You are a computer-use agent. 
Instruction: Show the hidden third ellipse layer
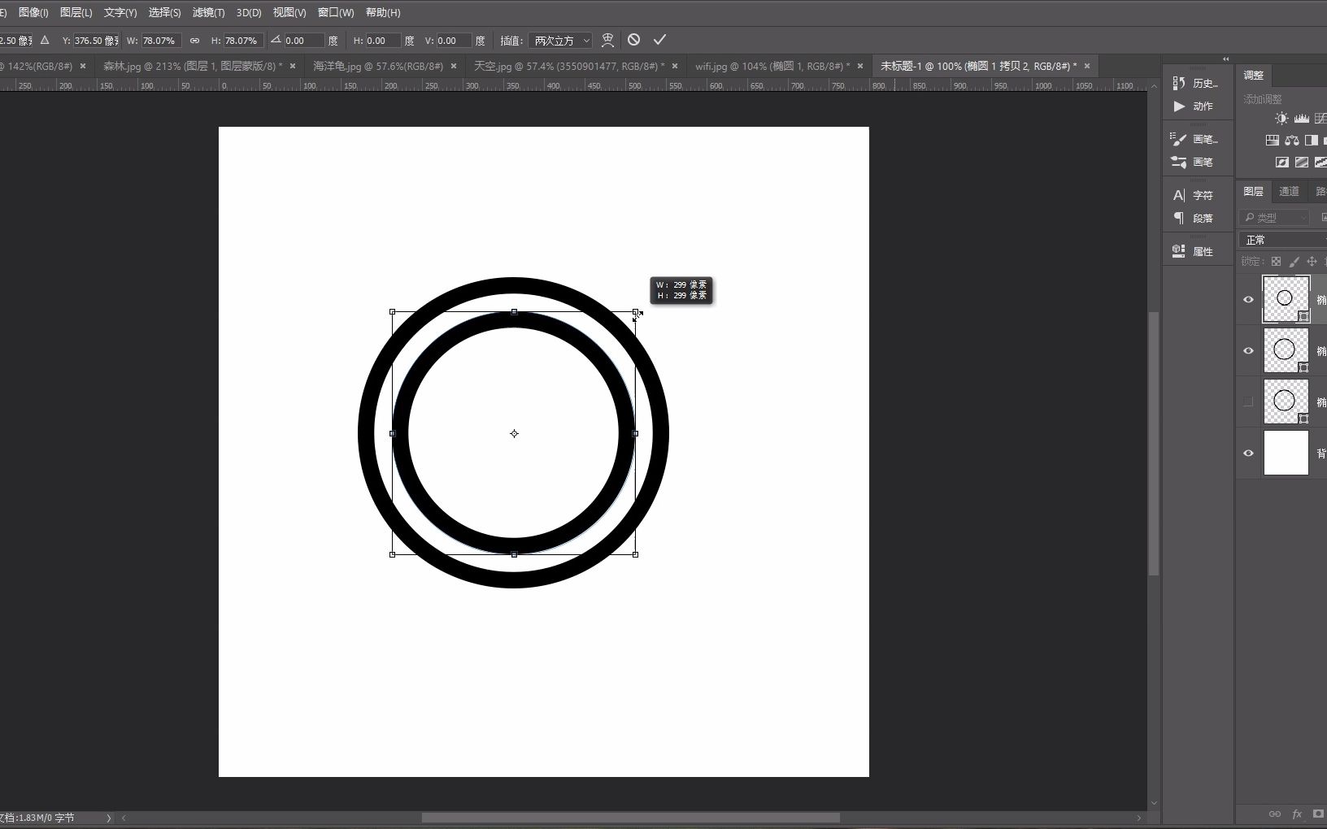pos(1249,402)
